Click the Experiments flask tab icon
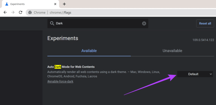Screen dimensions: 216x105 tap(7, 4)
